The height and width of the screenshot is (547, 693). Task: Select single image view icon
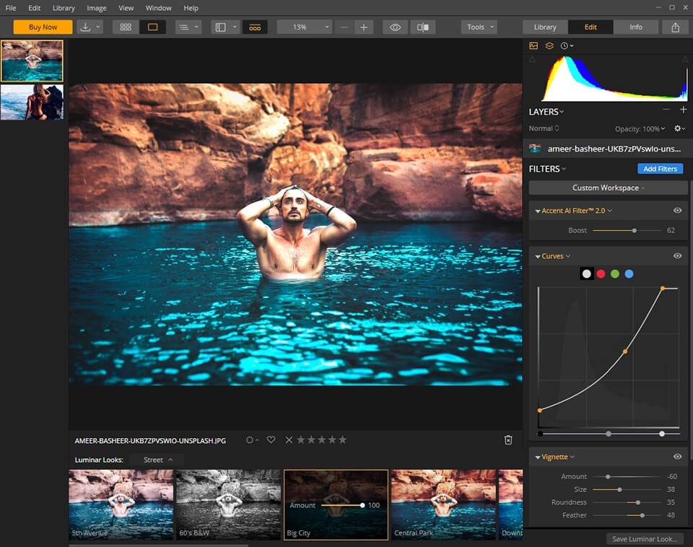(x=152, y=27)
